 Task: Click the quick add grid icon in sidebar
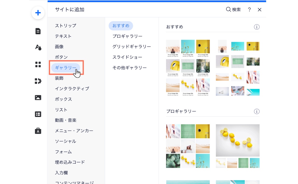(x=38, y=64)
